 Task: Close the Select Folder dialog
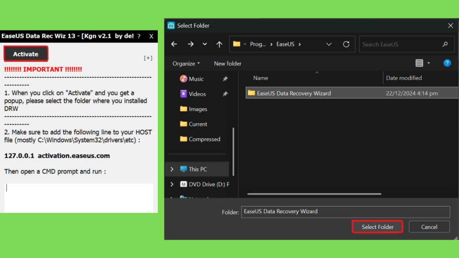point(450,26)
